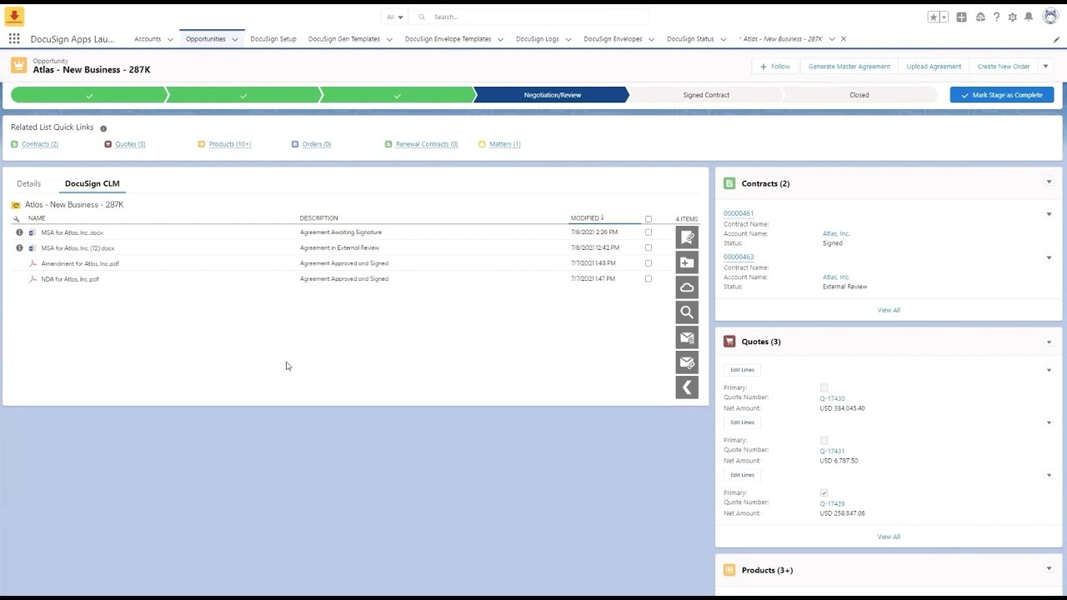
Task: Click the Contracts panel green icon
Action: 729,183
